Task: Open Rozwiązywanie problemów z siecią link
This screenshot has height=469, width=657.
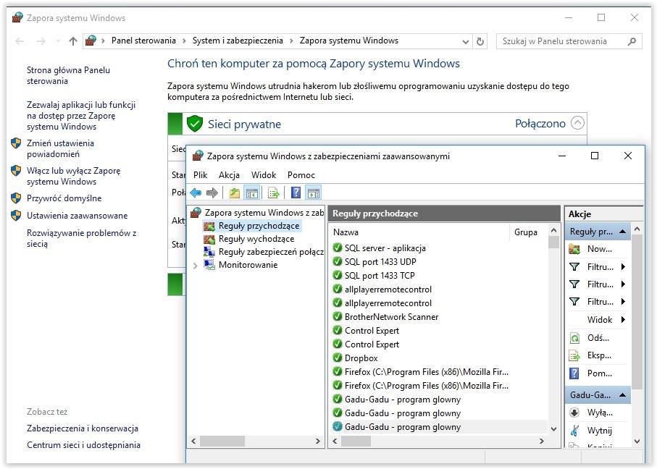Action: [x=81, y=238]
